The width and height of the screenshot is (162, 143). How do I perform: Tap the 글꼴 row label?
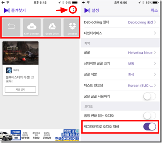pos(87,52)
